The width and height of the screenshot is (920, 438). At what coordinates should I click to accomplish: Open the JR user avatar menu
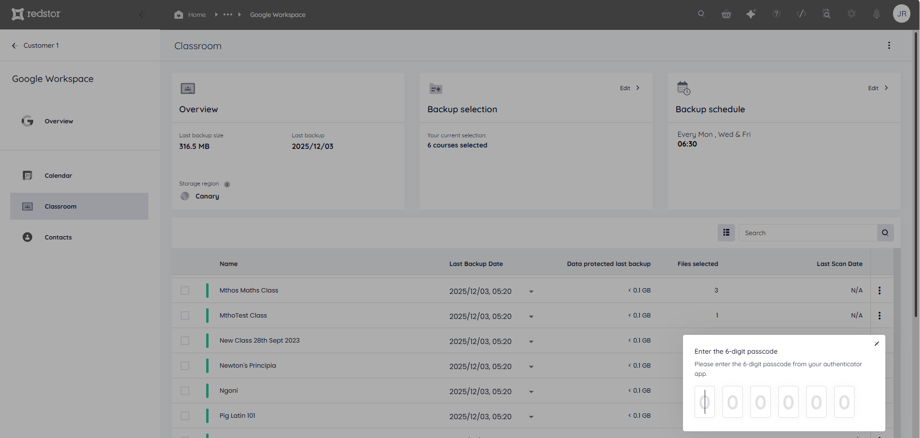(902, 13)
